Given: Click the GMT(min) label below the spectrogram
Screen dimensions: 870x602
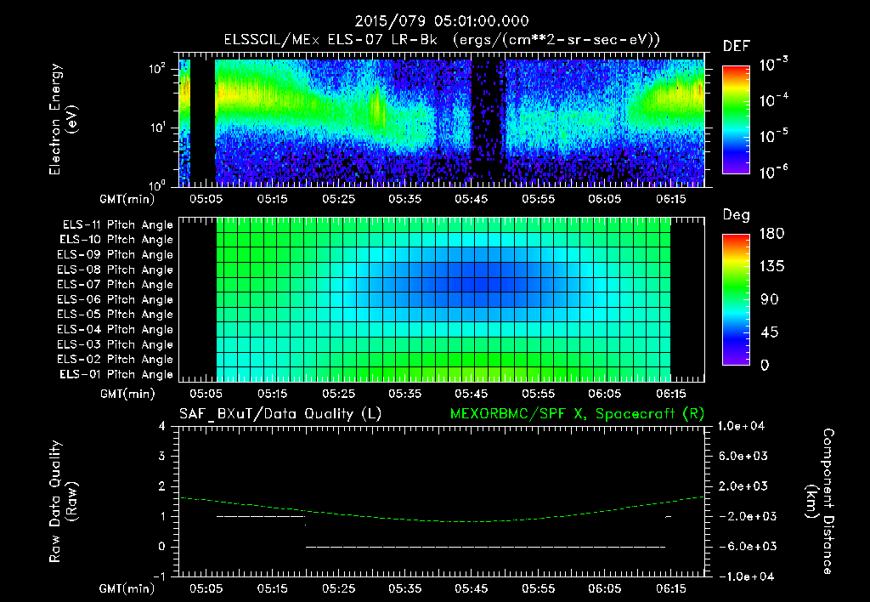Looking at the screenshot, I should click(127, 199).
